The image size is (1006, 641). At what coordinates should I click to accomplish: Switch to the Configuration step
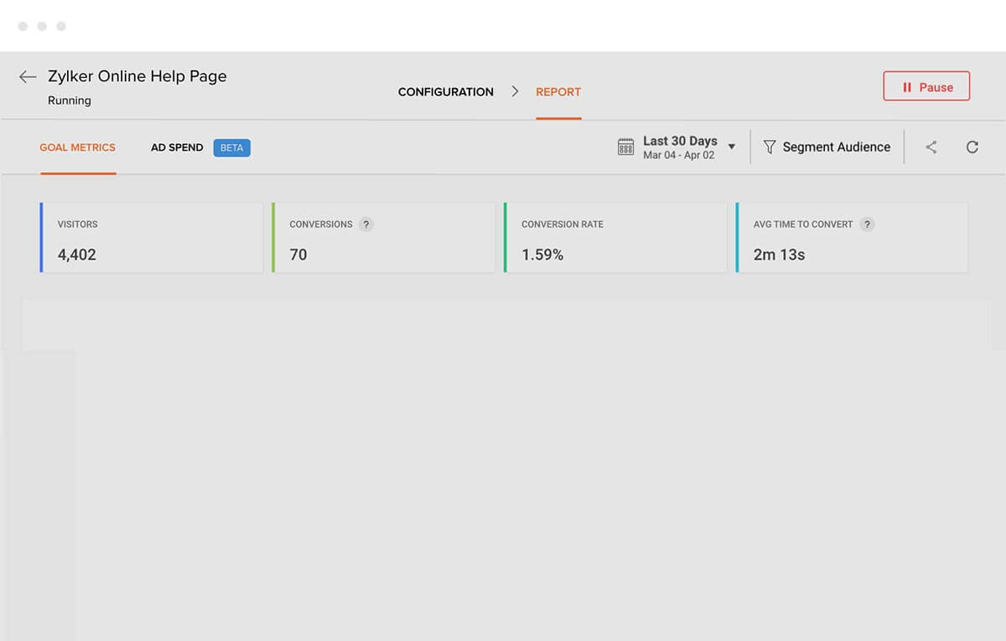[x=445, y=92]
